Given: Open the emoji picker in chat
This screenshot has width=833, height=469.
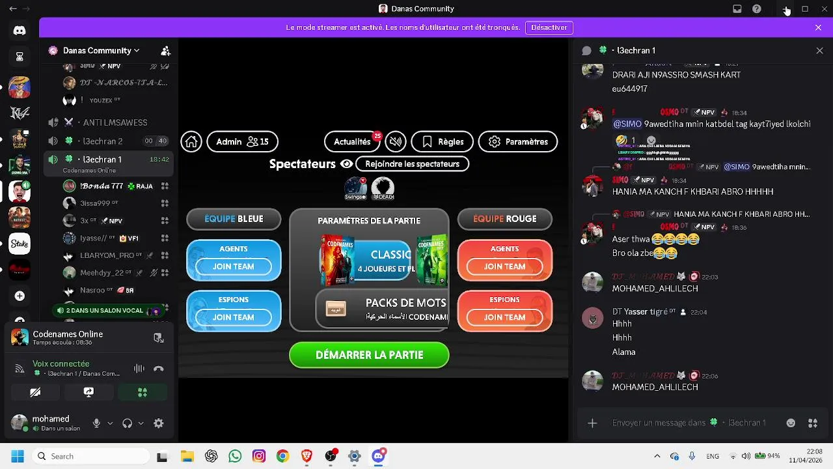Looking at the screenshot, I should (791, 423).
